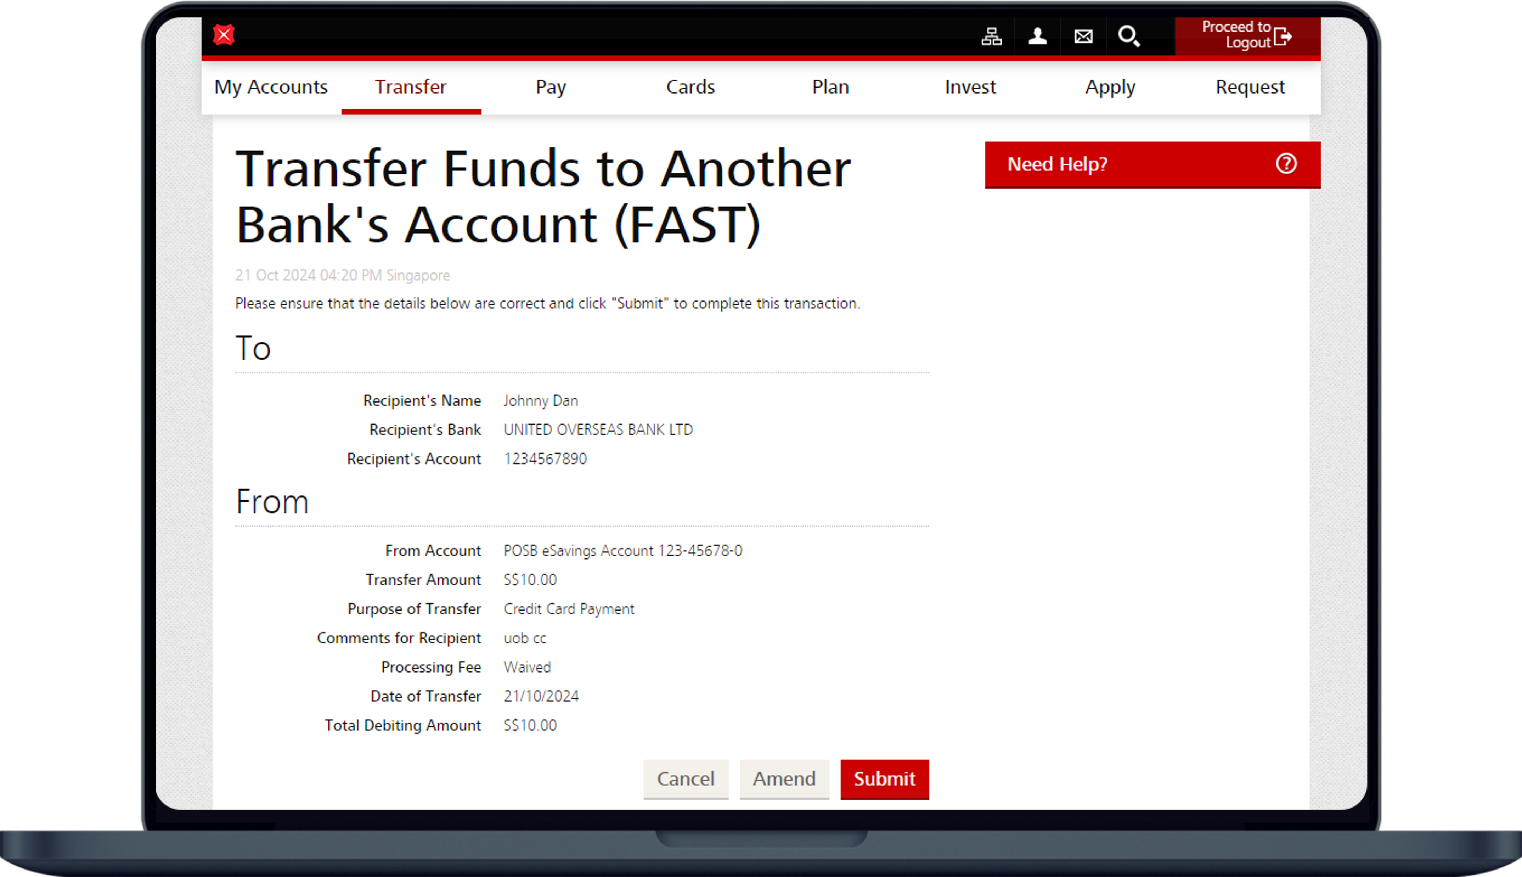Click the Cancel button
1522x877 pixels.
coord(686,779)
